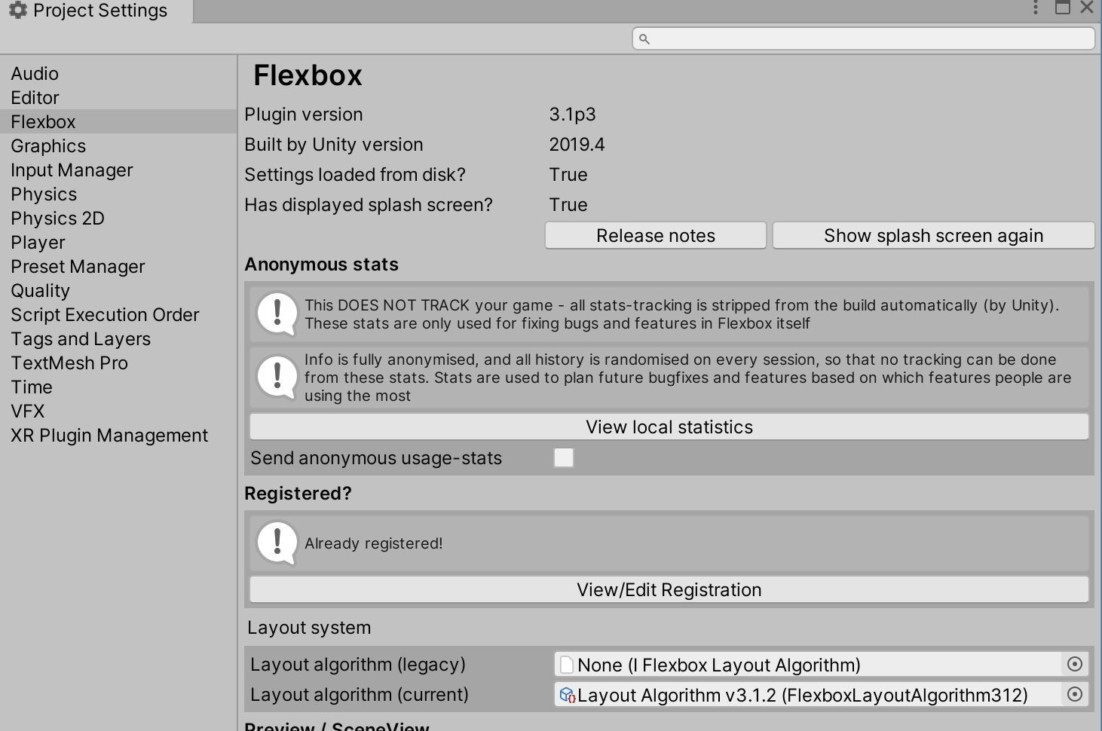Open the Project Settings tab
This screenshot has width=1102, height=731.
[x=96, y=11]
